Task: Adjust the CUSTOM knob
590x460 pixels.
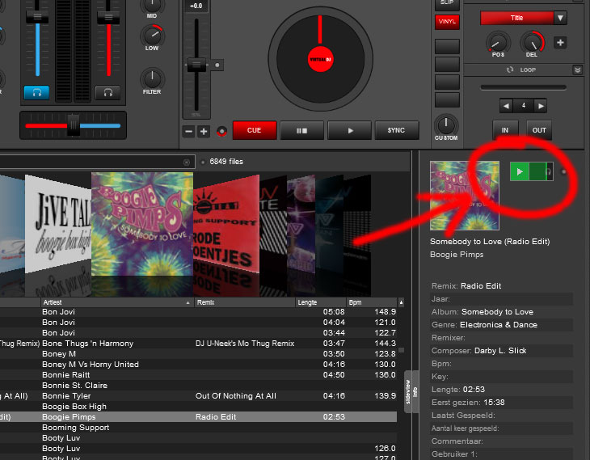Action: 446,124
